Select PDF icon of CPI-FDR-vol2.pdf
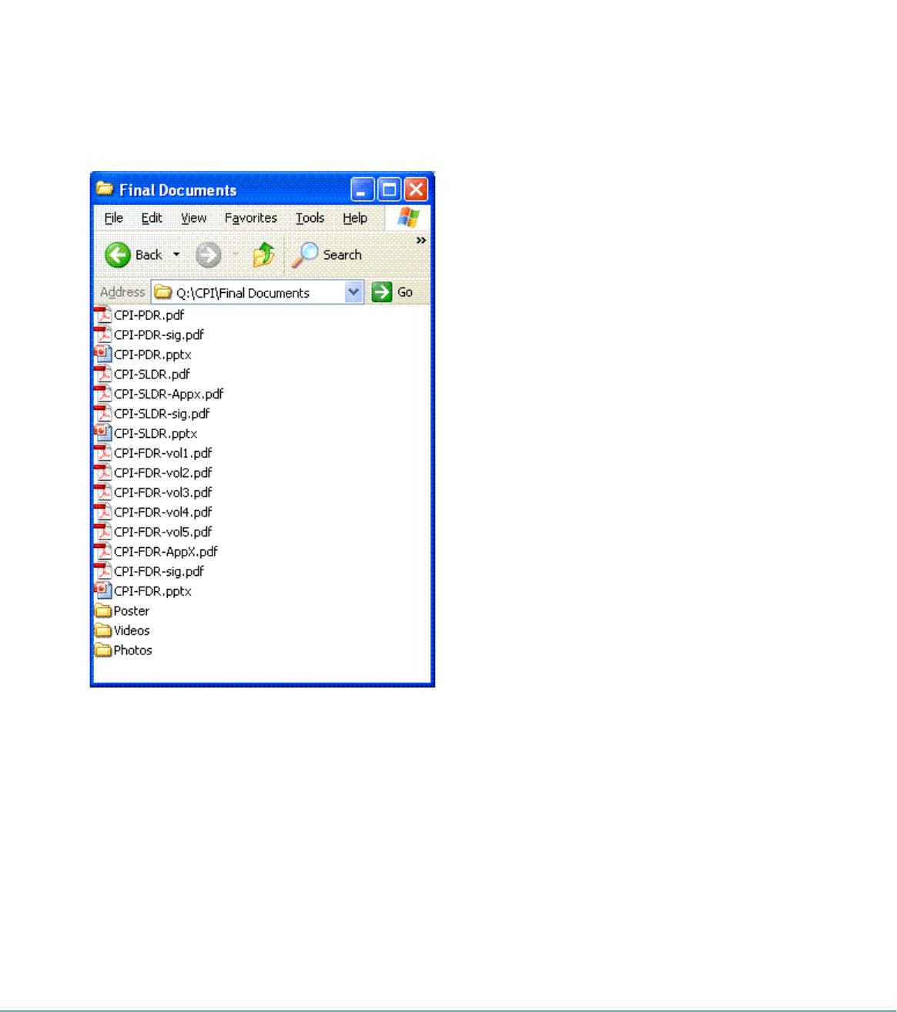The image size is (897, 1012). (x=103, y=472)
